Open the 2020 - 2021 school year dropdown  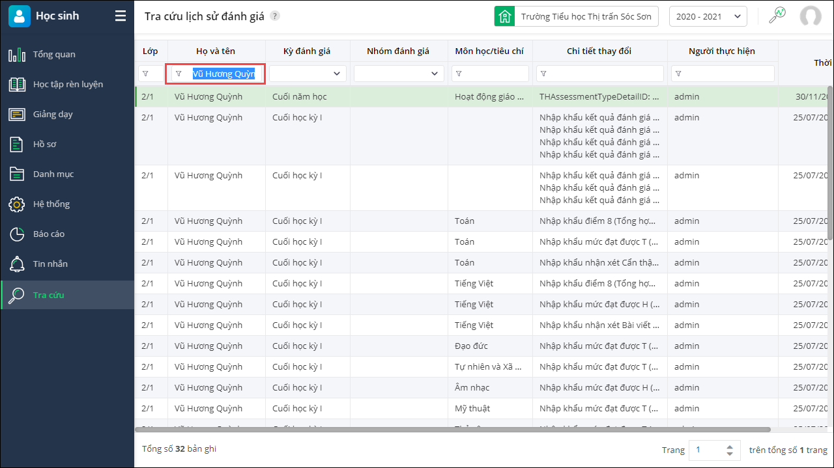click(x=708, y=16)
